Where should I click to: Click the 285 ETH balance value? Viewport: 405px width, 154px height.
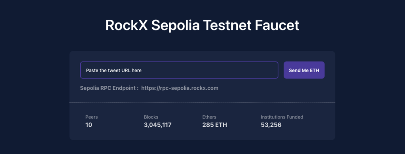pyautogui.click(x=215, y=125)
